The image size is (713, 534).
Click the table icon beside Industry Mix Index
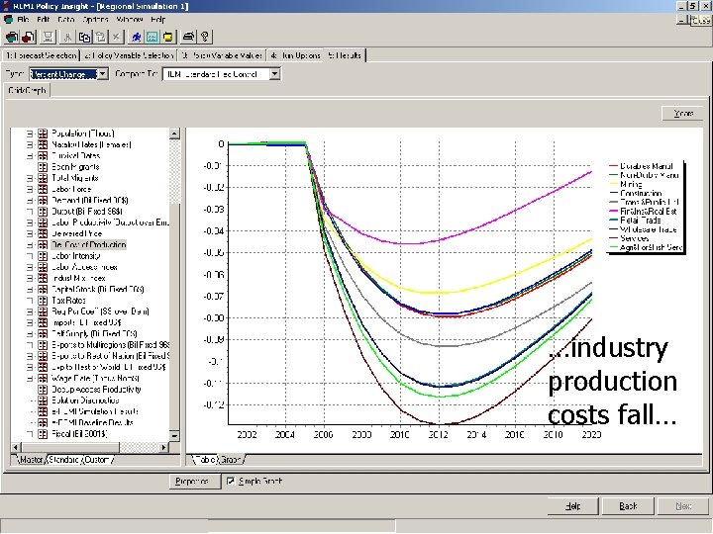(x=43, y=278)
